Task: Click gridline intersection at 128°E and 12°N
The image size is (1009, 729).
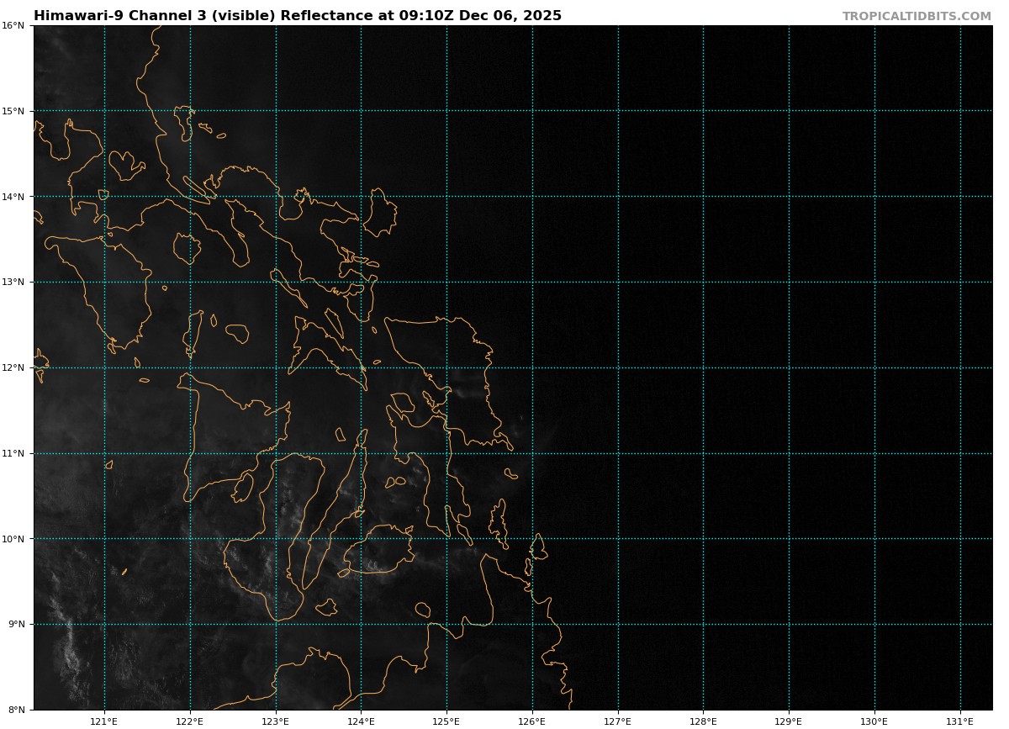Action: pos(704,367)
